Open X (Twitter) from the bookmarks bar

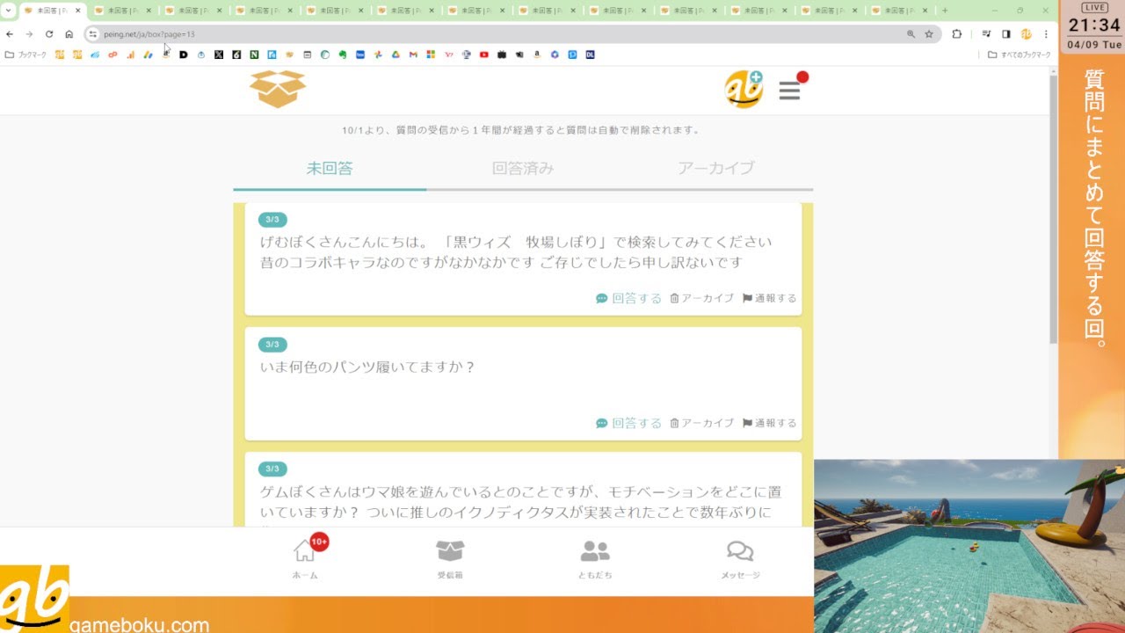pos(220,55)
